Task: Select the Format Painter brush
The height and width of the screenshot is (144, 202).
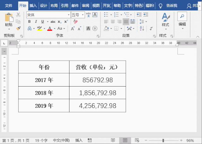Action: (18, 28)
